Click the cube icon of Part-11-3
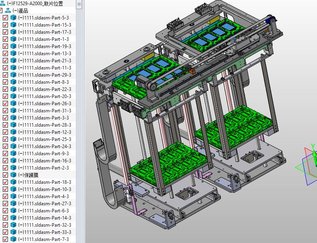Screen dimensions: 317x243 point(14,67)
